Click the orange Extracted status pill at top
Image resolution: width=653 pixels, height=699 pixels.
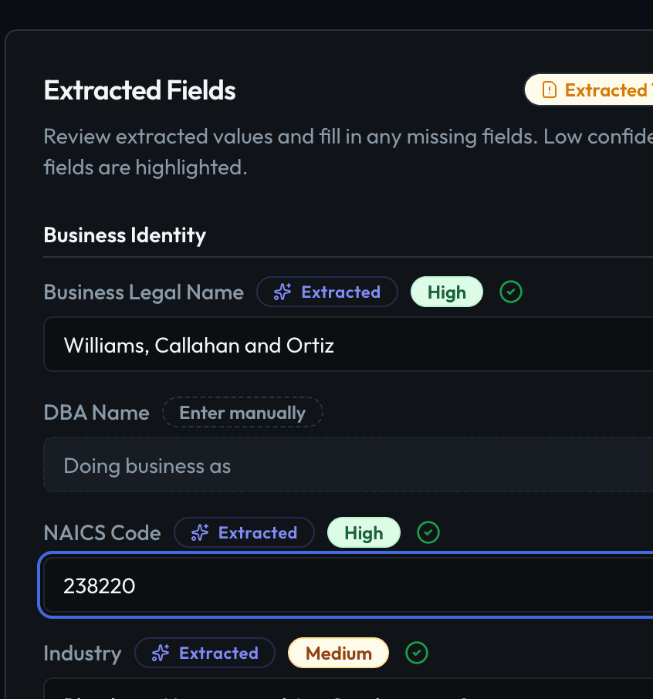589,89
